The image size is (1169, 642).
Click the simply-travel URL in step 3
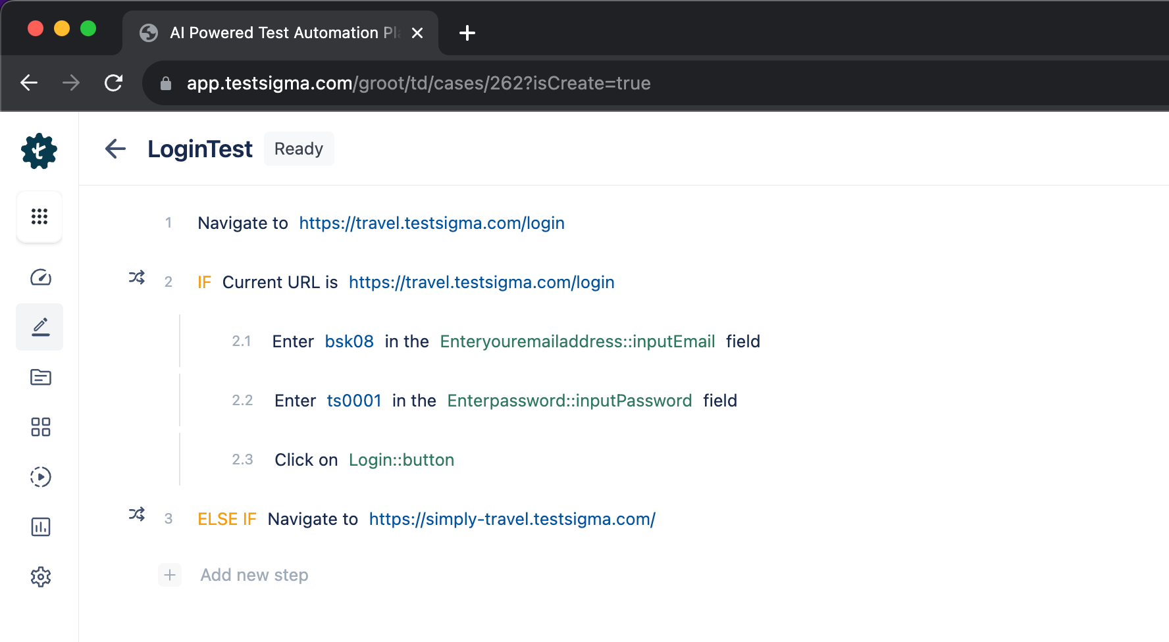(512, 519)
